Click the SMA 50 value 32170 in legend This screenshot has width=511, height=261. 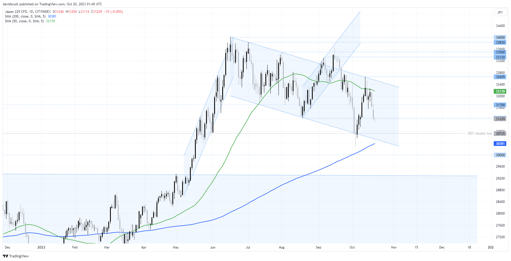(x=50, y=21)
